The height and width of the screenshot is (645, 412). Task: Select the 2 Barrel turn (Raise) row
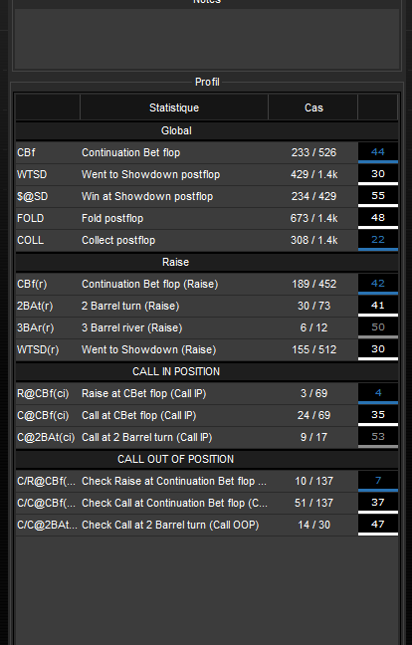[207, 306]
